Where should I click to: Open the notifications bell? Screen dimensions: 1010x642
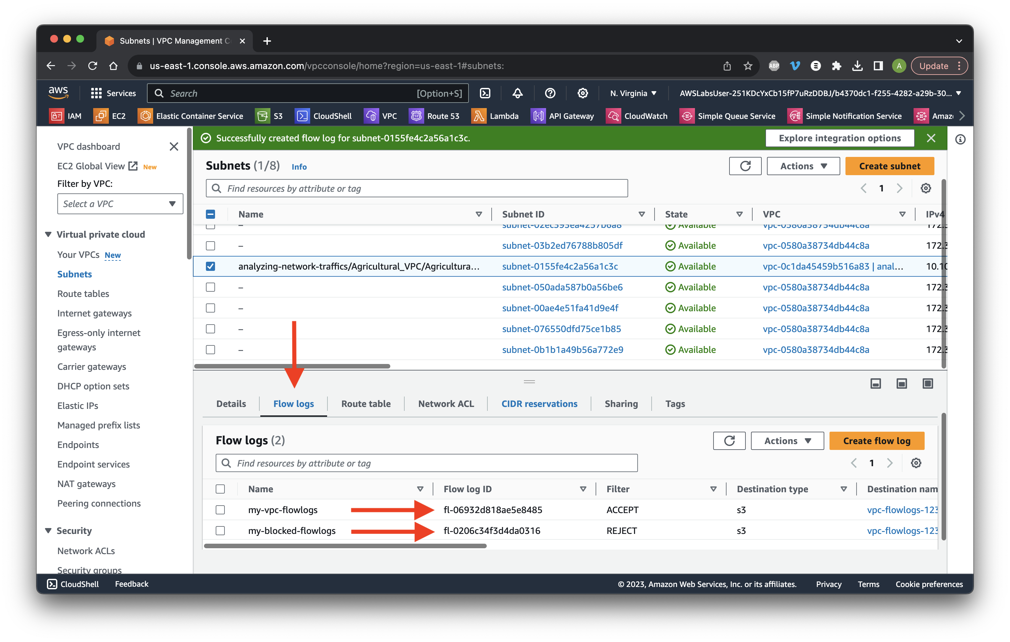tap(518, 93)
